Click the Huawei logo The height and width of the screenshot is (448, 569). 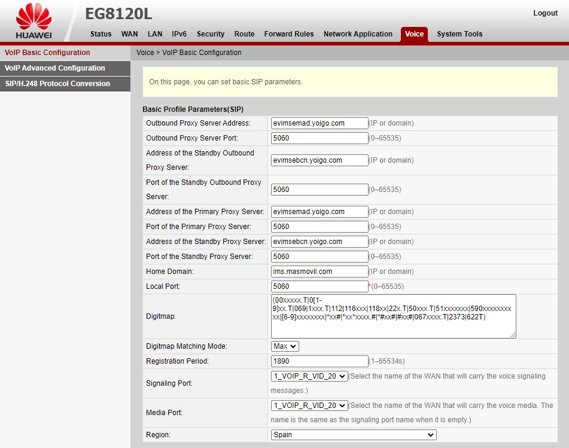point(34,21)
